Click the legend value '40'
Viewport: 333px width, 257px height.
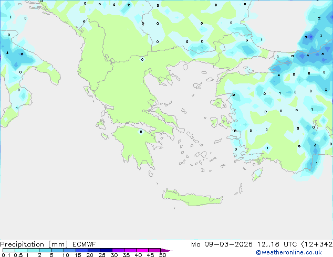tap(138, 255)
